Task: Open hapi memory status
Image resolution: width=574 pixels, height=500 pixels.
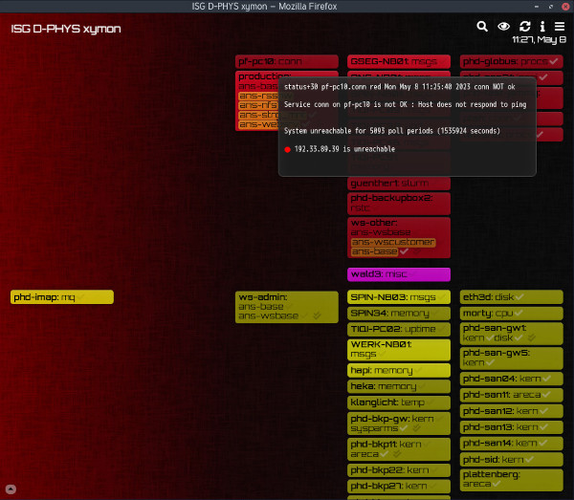Action: 399,371
